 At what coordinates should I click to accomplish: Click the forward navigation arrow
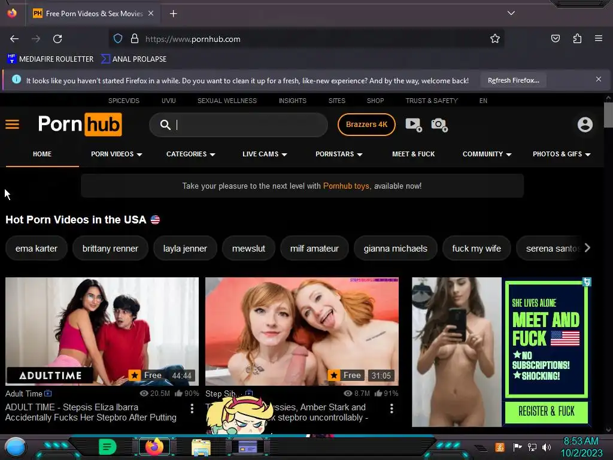coord(35,39)
